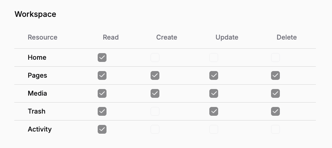
Task: Uncheck Update permission for Media
Action: coord(214,93)
